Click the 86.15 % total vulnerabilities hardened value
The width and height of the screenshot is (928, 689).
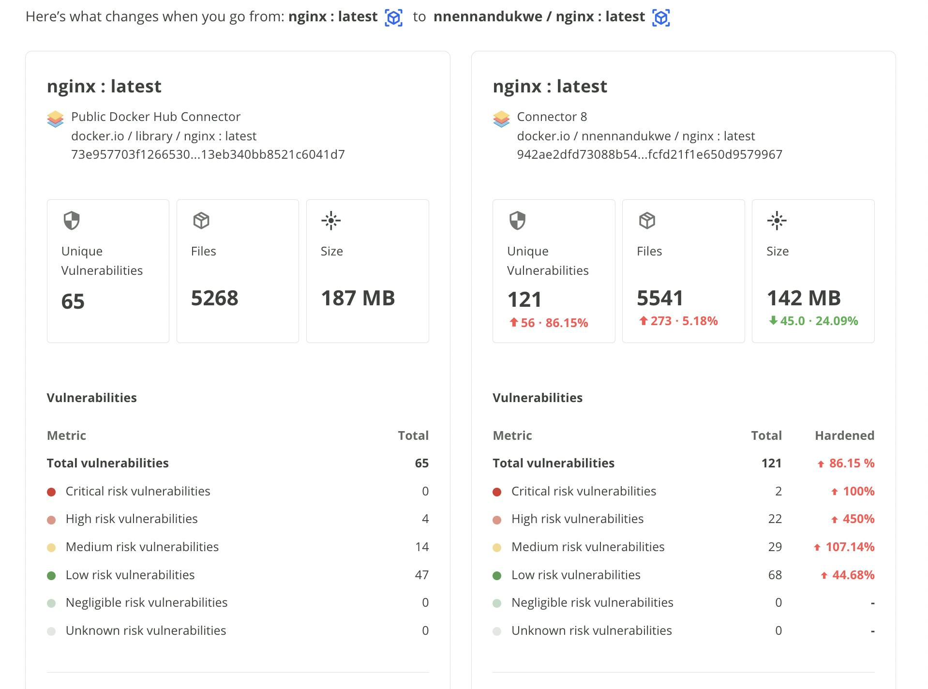(846, 464)
